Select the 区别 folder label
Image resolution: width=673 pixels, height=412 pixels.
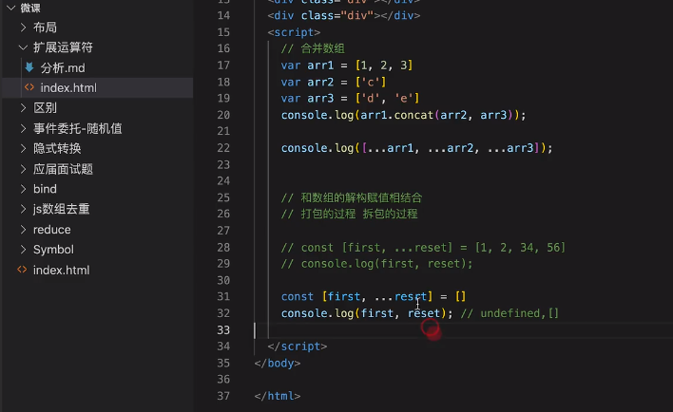(x=45, y=108)
